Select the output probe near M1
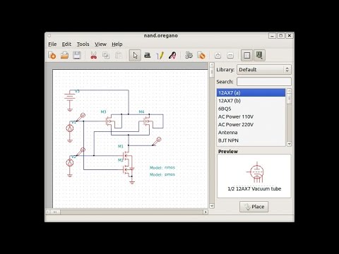Viewport: 339px width, 254px height. point(157,141)
